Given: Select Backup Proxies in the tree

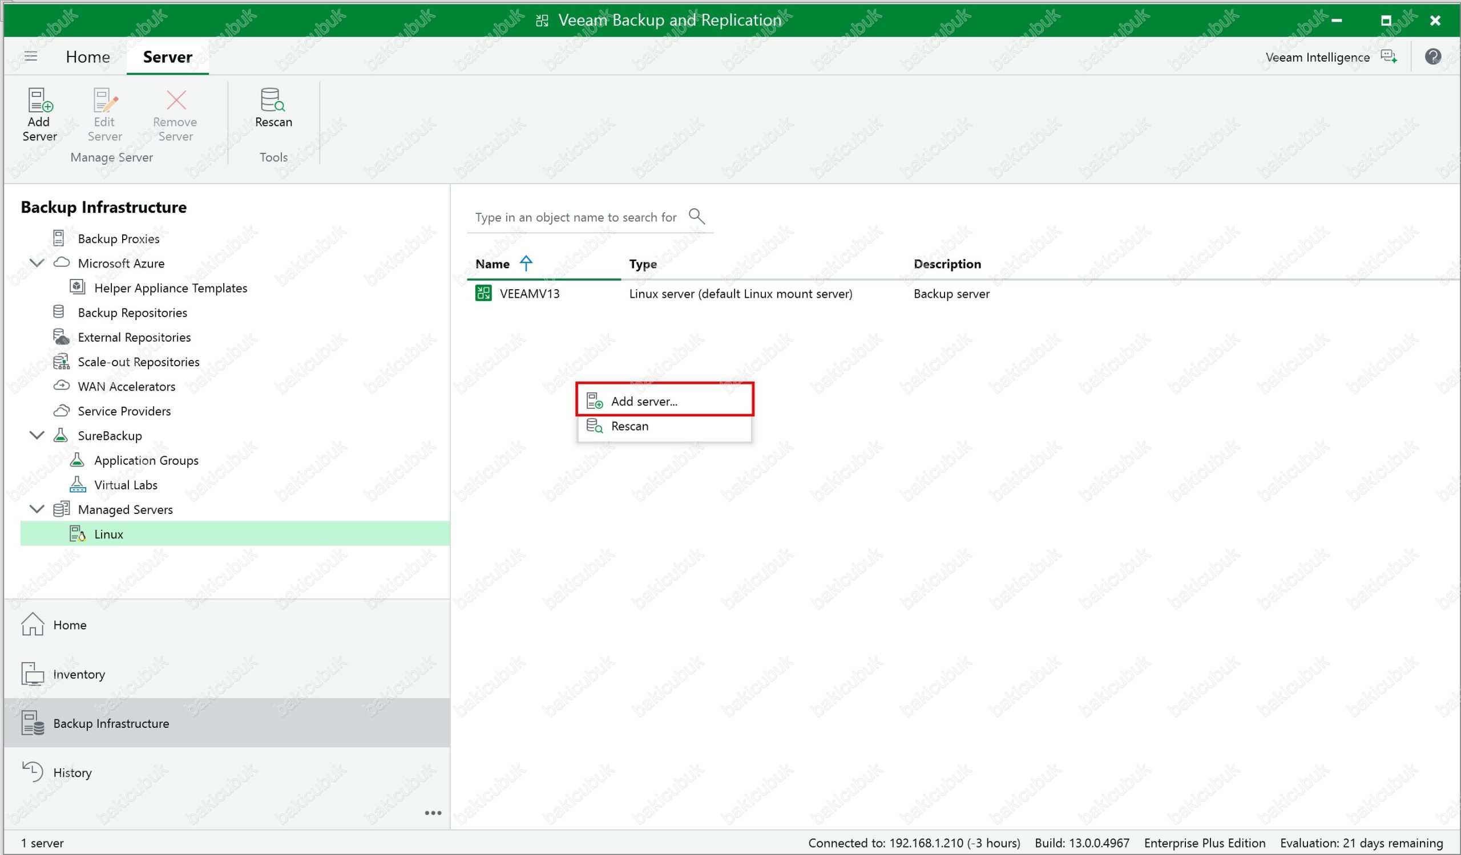Looking at the screenshot, I should tap(118, 238).
